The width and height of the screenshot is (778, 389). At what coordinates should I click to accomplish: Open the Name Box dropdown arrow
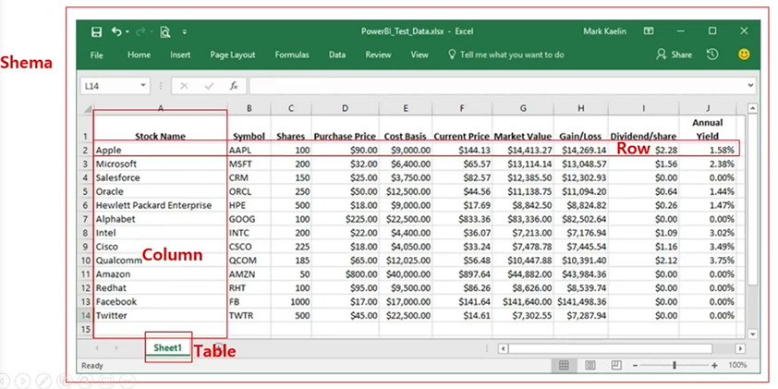143,86
